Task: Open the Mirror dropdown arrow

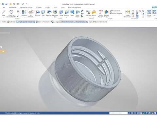Action: tap(94, 17)
